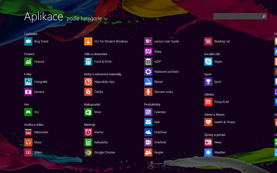Launch the Prima PLAY icon
The width and height of the screenshot is (277, 173).
coord(208,102)
